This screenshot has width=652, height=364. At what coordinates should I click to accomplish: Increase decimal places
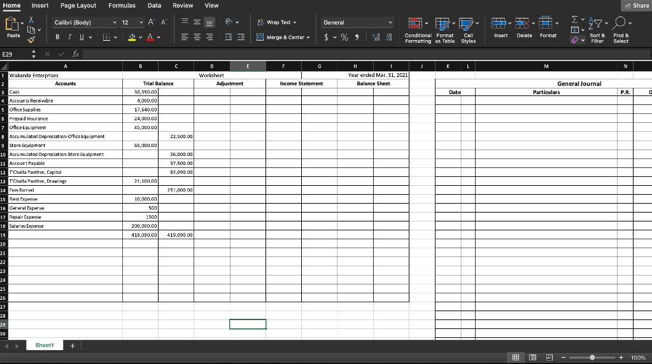click(376, 38)
